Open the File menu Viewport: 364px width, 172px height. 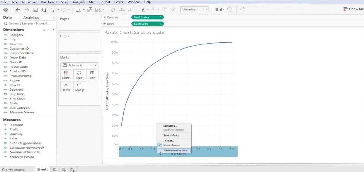tap(4, 2)
